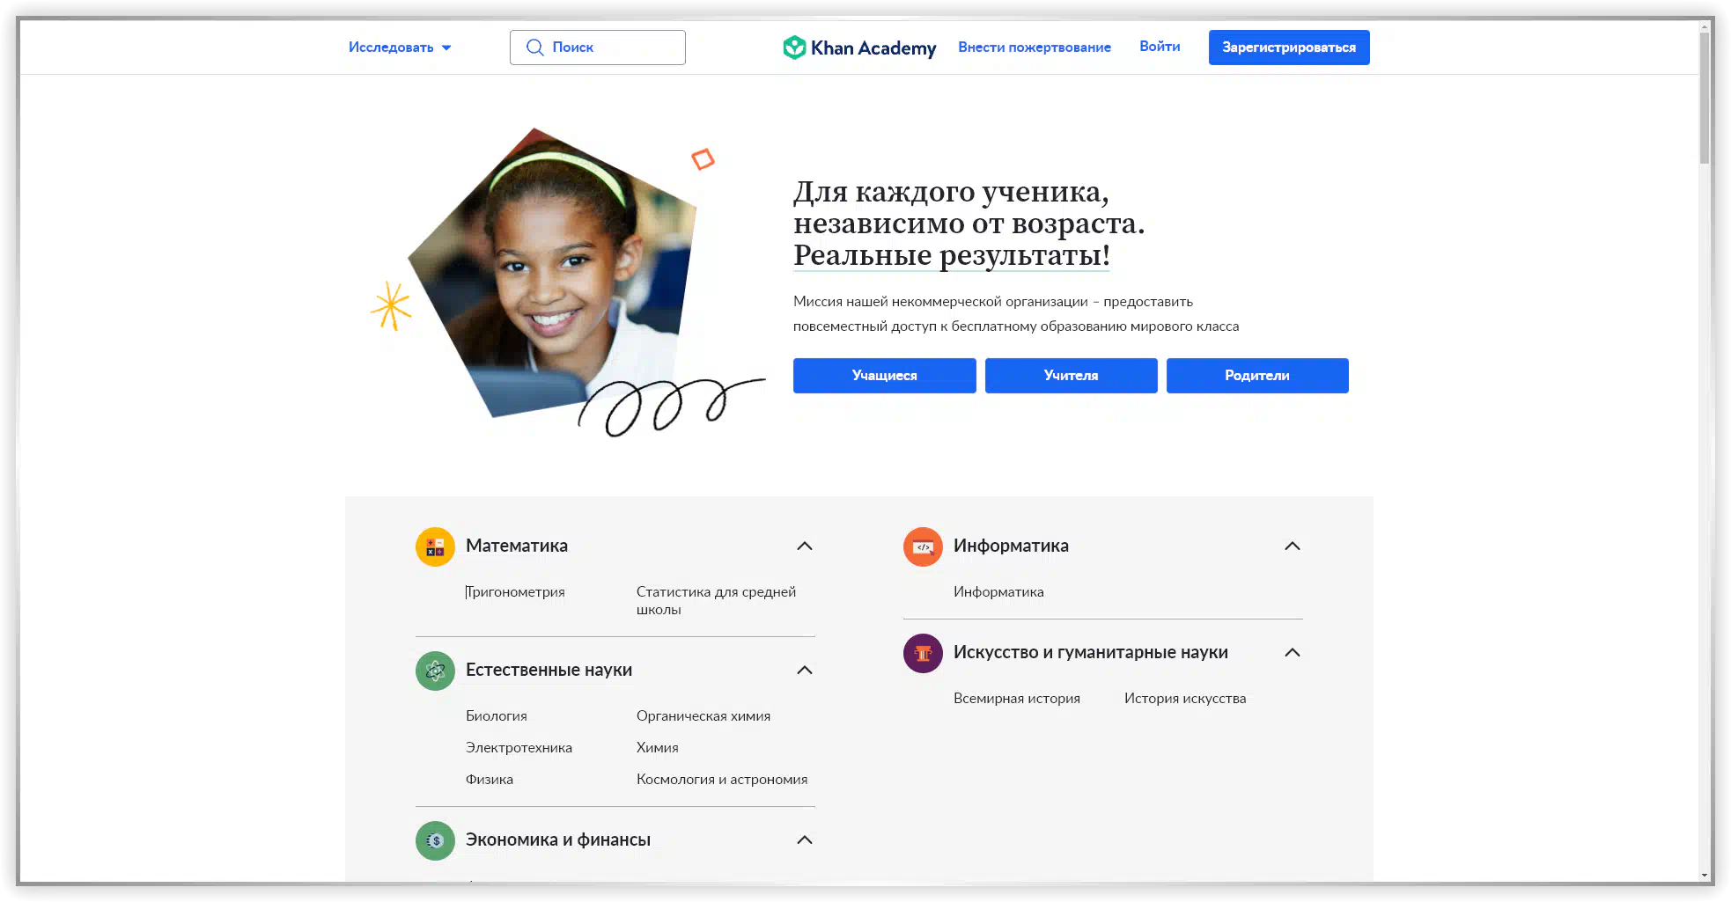Open Космология и астрономия link

(722, 780)
